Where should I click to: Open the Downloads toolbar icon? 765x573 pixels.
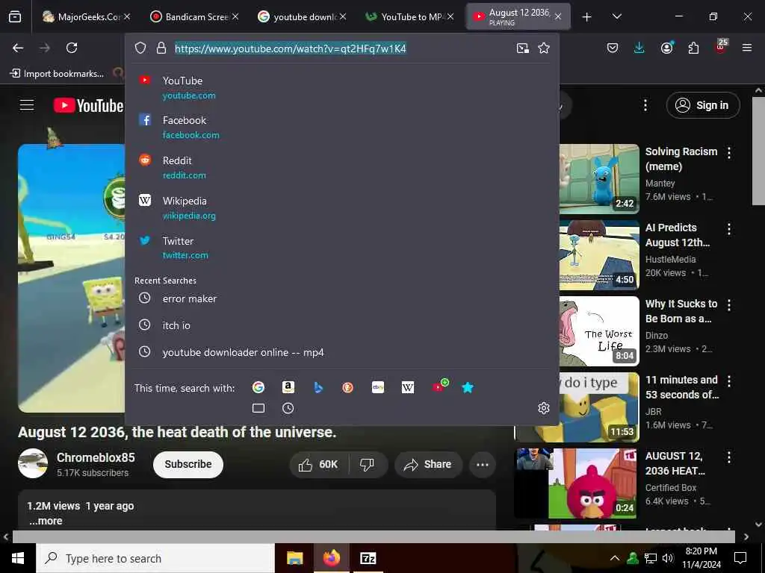click(x=639, y=48)
